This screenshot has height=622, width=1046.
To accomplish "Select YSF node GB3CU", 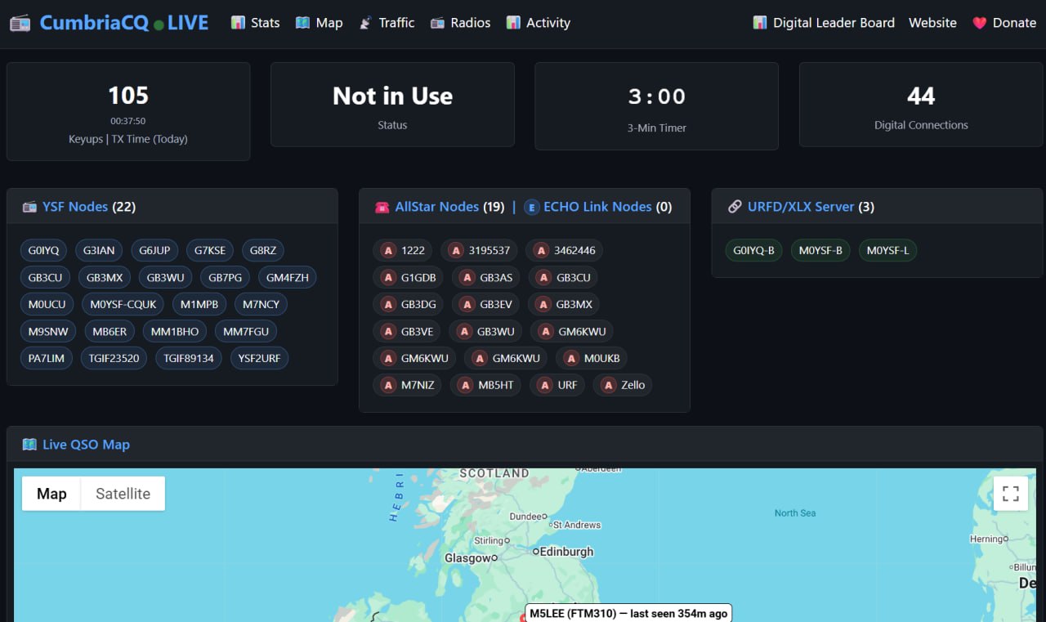I will [45, 278].
